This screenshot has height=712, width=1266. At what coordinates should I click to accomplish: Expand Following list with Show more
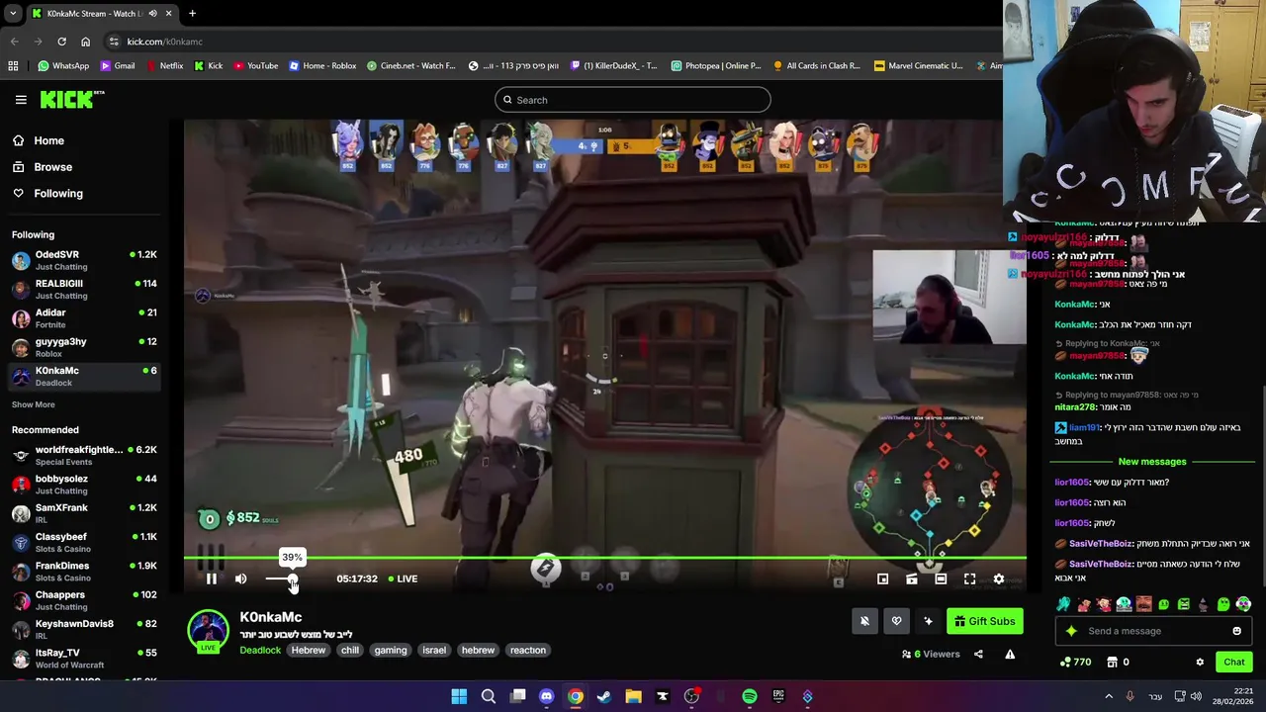(x=34, y=404)
